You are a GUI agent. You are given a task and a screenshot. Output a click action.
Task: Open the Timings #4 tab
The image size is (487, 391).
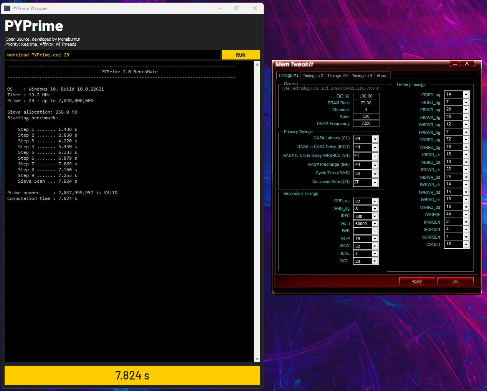(x=362, y=76)
